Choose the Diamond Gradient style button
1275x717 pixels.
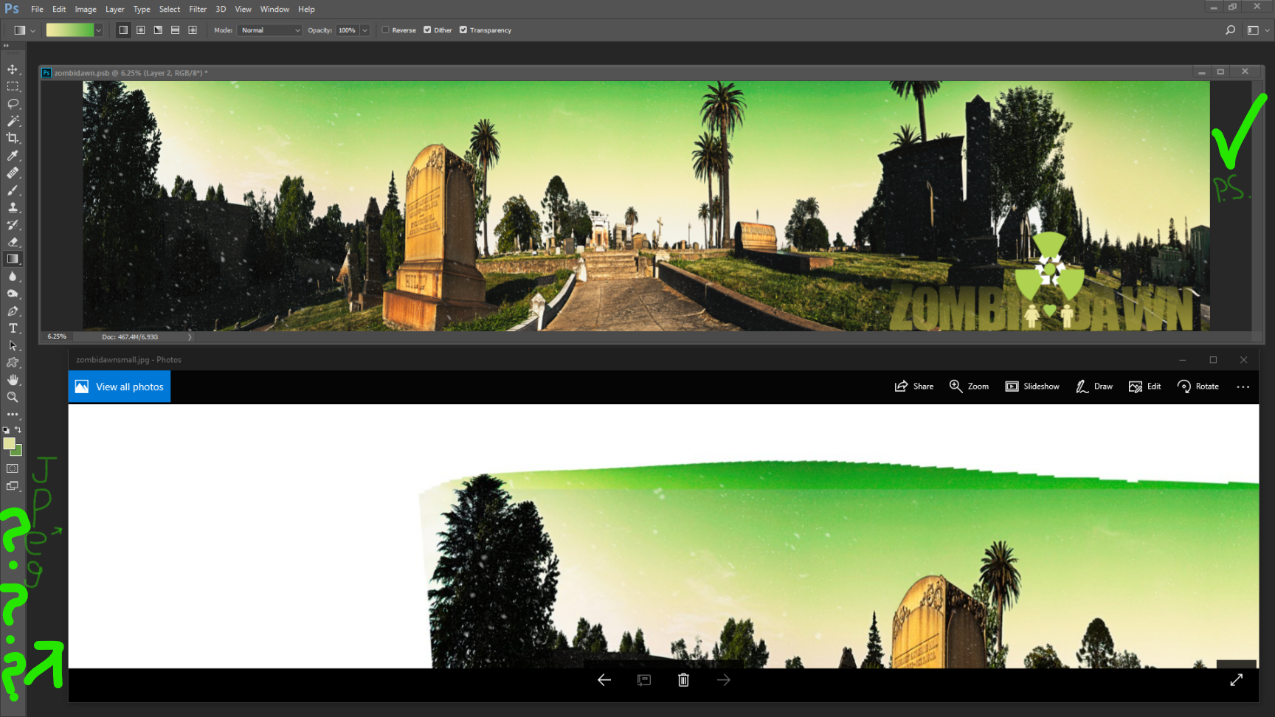193,30
